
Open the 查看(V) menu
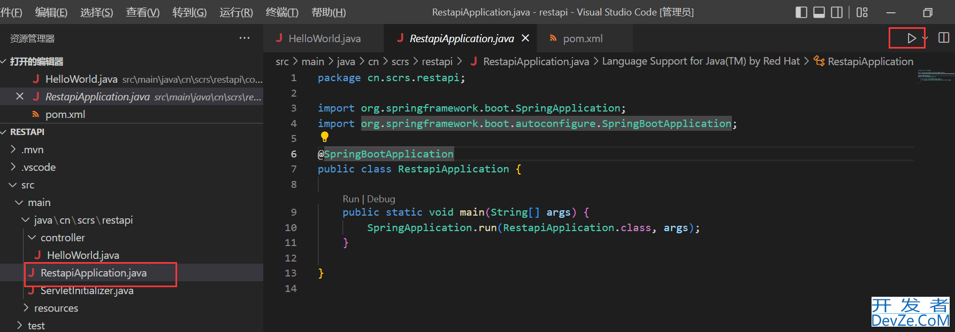(x=143, y=12)
